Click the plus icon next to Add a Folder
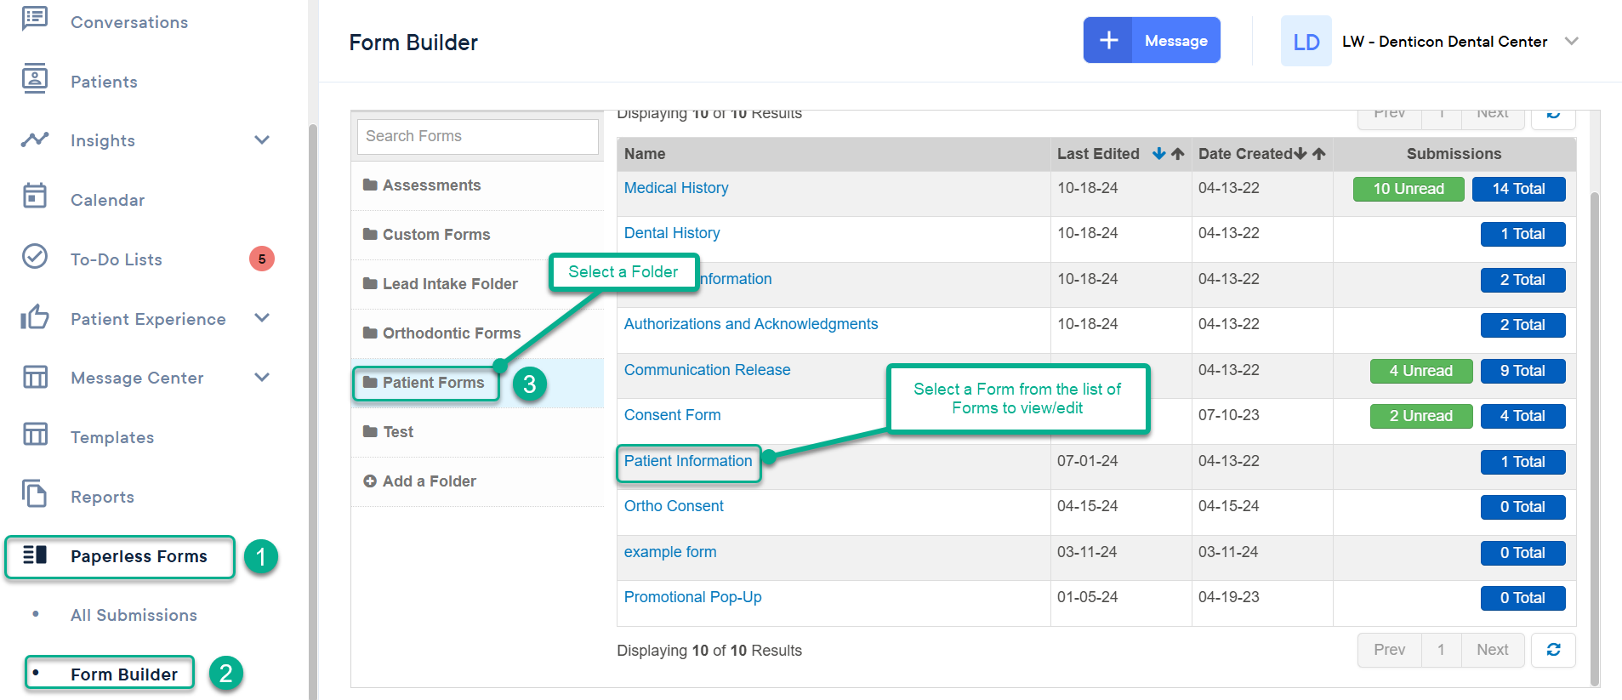 pyautogui.click(x=370, y=481)
